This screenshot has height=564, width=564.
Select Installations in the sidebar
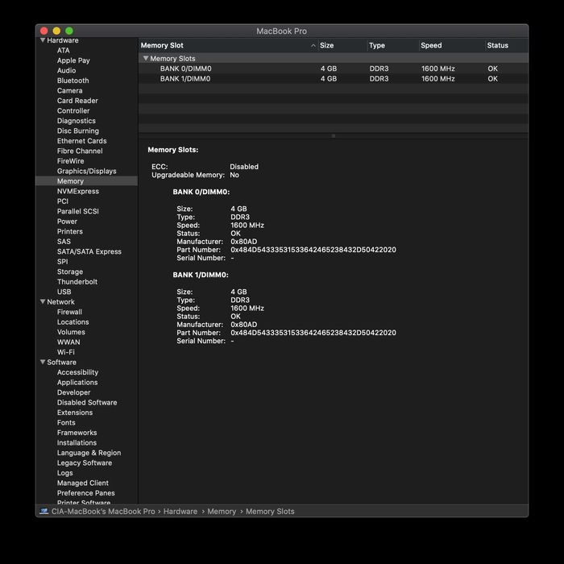(77, 443)
